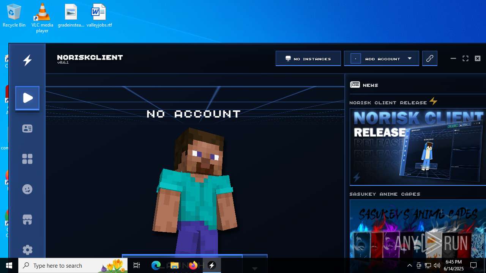The image size is (486, 273).
Task: Click the monitor icon in No Instances
Action: point(288,58)
